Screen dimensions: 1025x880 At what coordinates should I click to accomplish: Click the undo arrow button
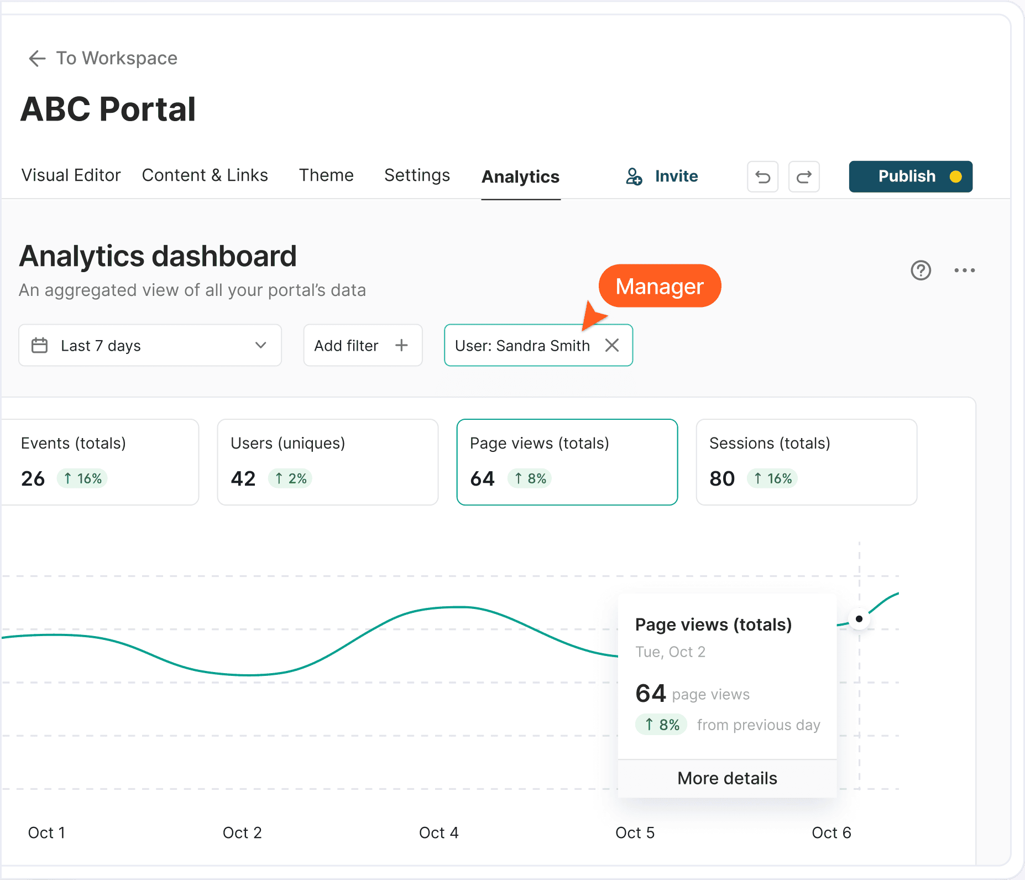tap(762, 177)
